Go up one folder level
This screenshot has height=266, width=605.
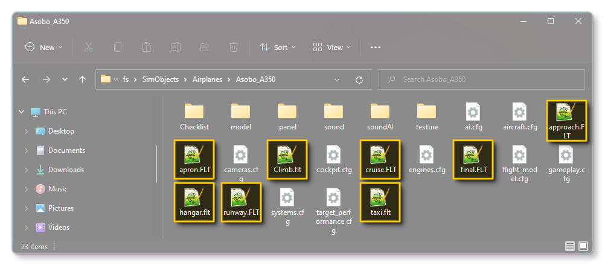click(x=82, y=79)
